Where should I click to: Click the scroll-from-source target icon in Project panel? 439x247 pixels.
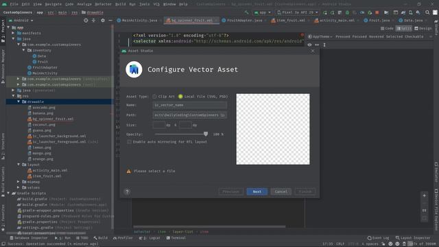86,21
